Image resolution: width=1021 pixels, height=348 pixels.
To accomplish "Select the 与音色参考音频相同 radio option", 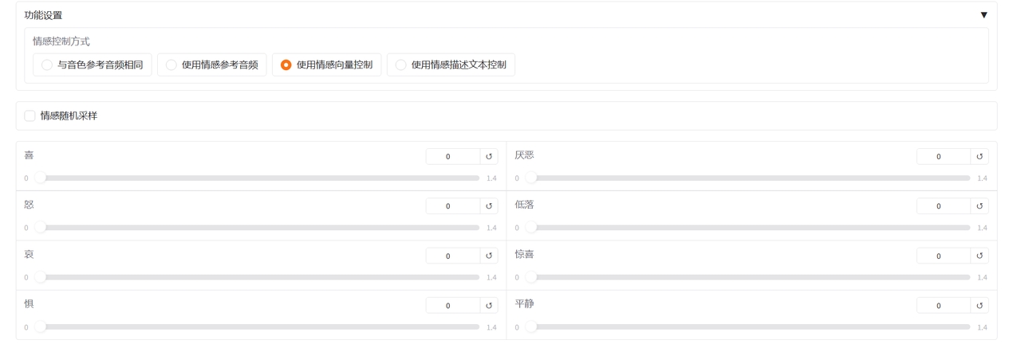I will tap(47, 65).
